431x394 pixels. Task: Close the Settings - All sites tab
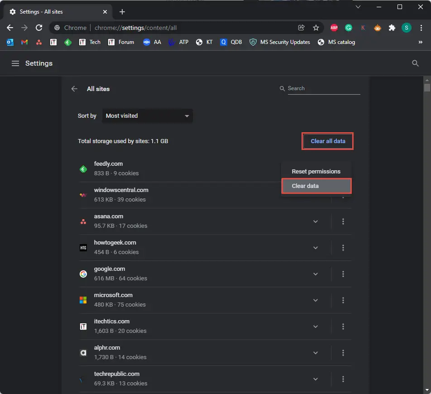[105, 12]
